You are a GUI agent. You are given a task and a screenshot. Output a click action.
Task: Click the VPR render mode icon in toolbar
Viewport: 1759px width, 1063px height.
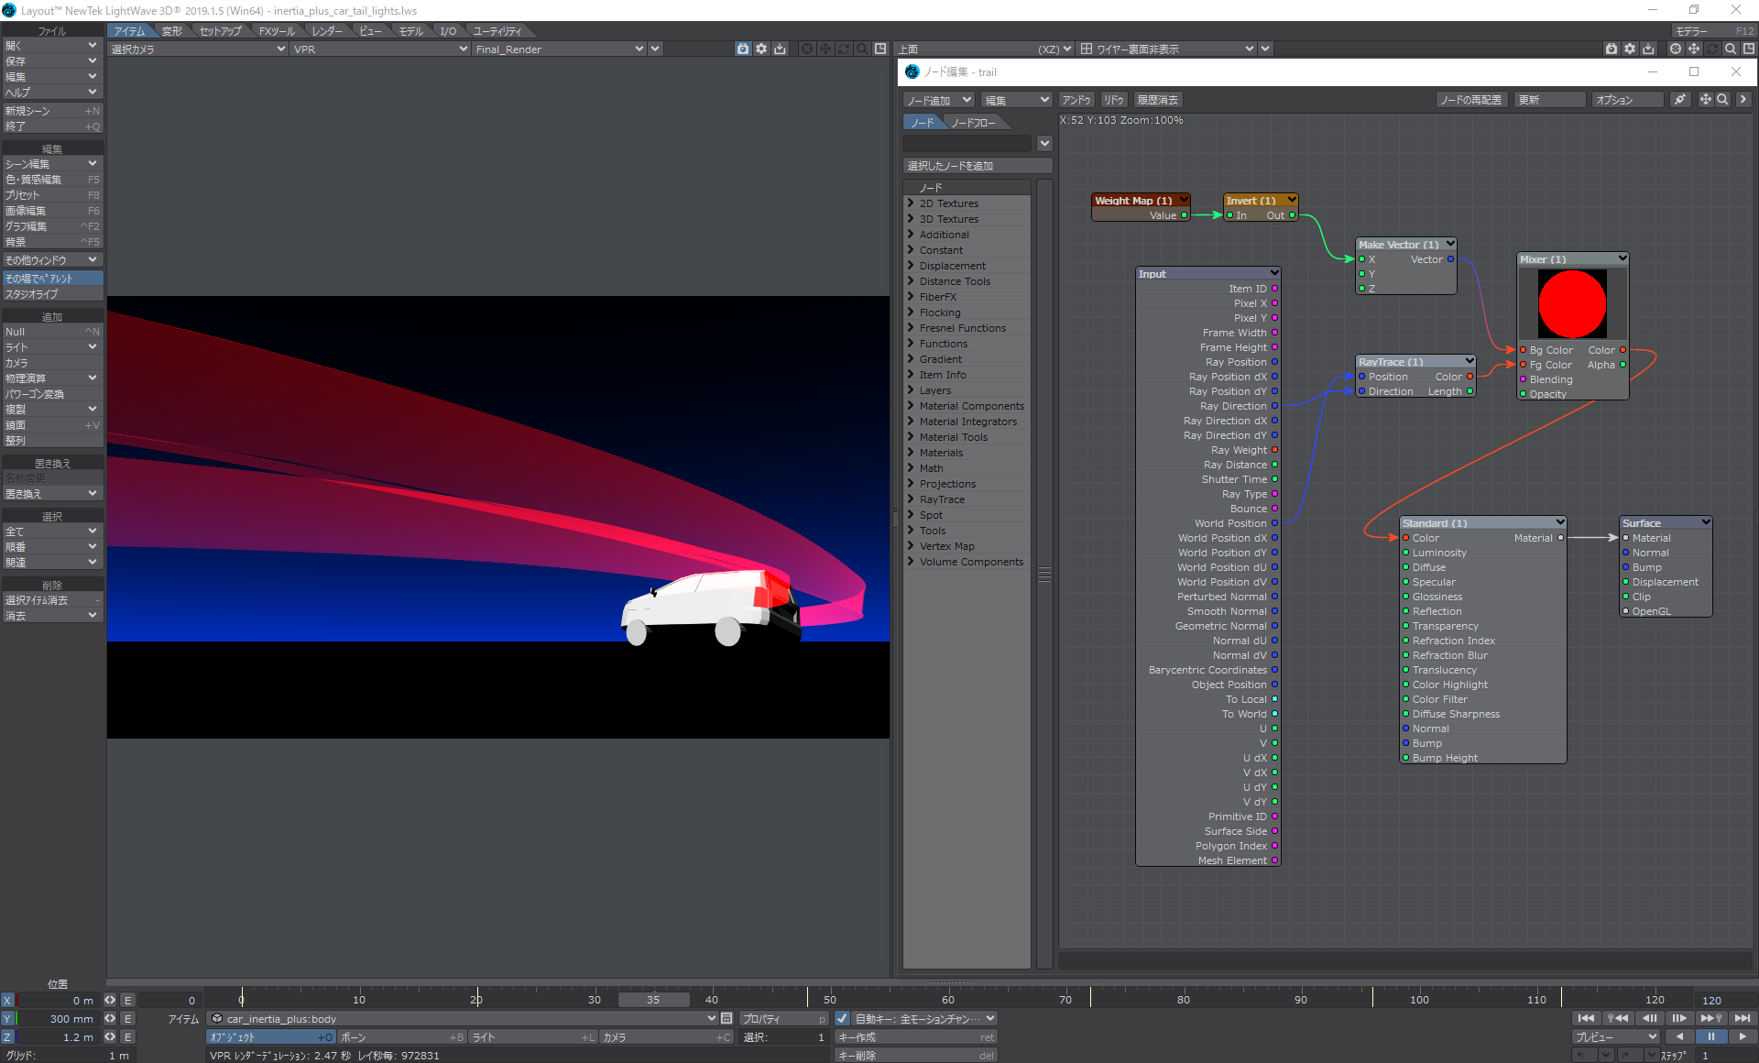(743, 48)
